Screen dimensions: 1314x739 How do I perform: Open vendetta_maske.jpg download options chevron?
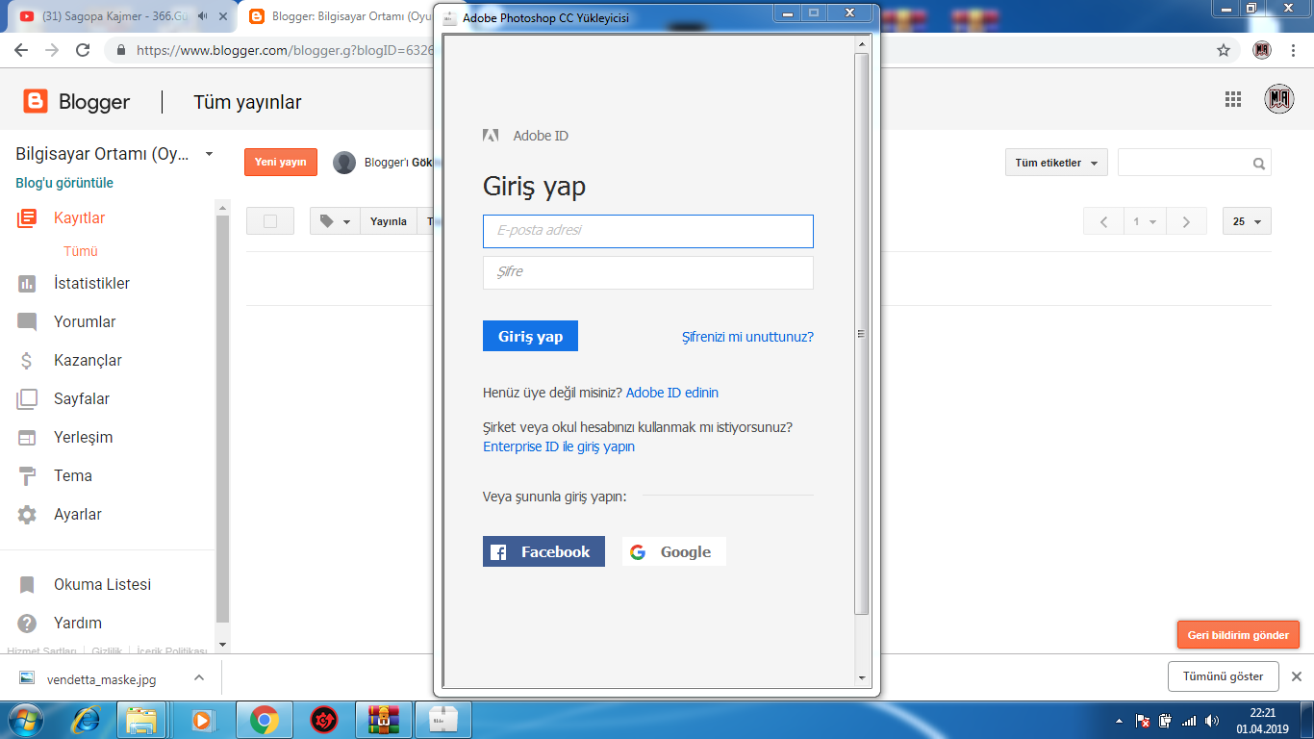[199, 677]
